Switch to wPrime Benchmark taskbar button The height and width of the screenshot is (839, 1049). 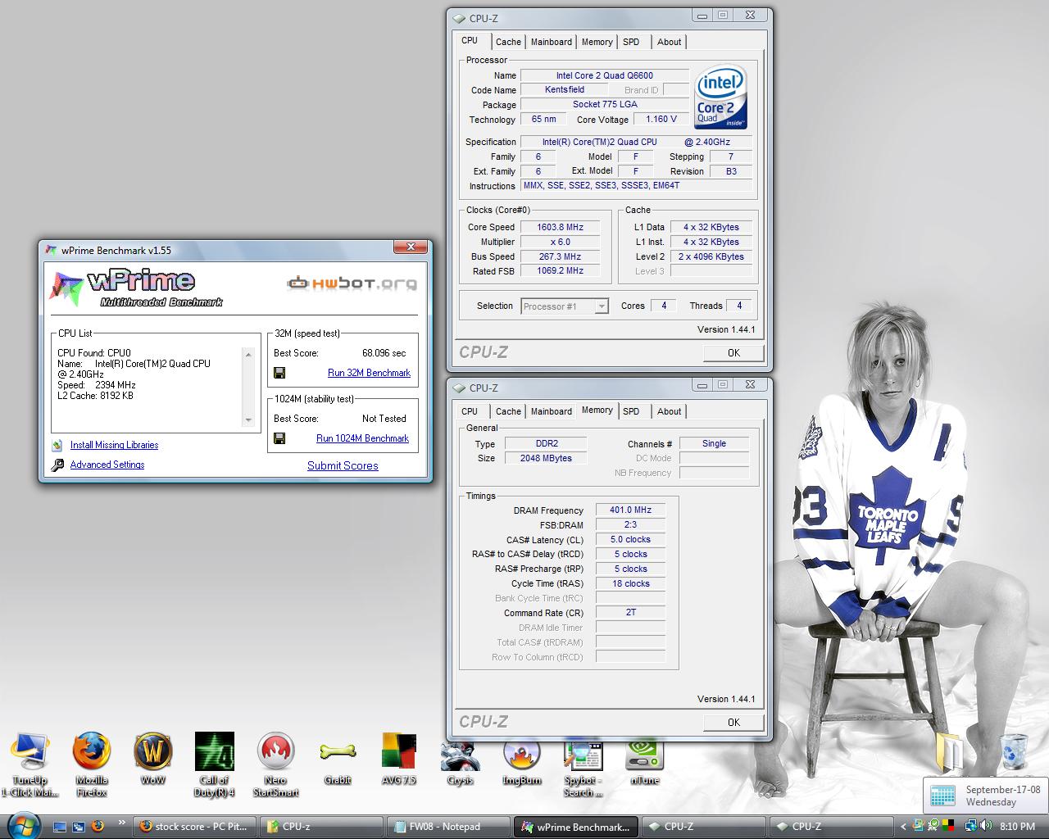(x=576, y=827)
